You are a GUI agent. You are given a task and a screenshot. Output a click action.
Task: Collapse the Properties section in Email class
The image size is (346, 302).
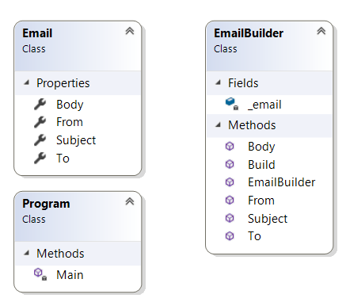pos(26,83)
